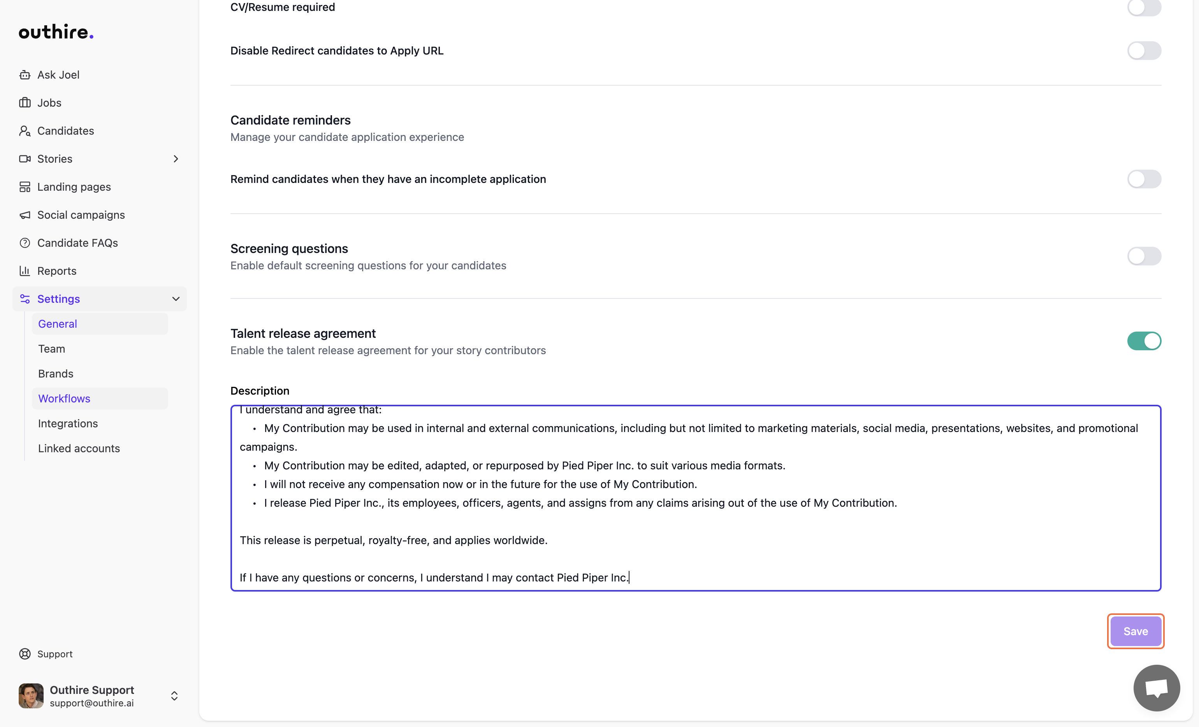1199x727 pixels.
Task: Toggle Disable Redirect candidates to Apply URL
Action: click(1144, 51)
